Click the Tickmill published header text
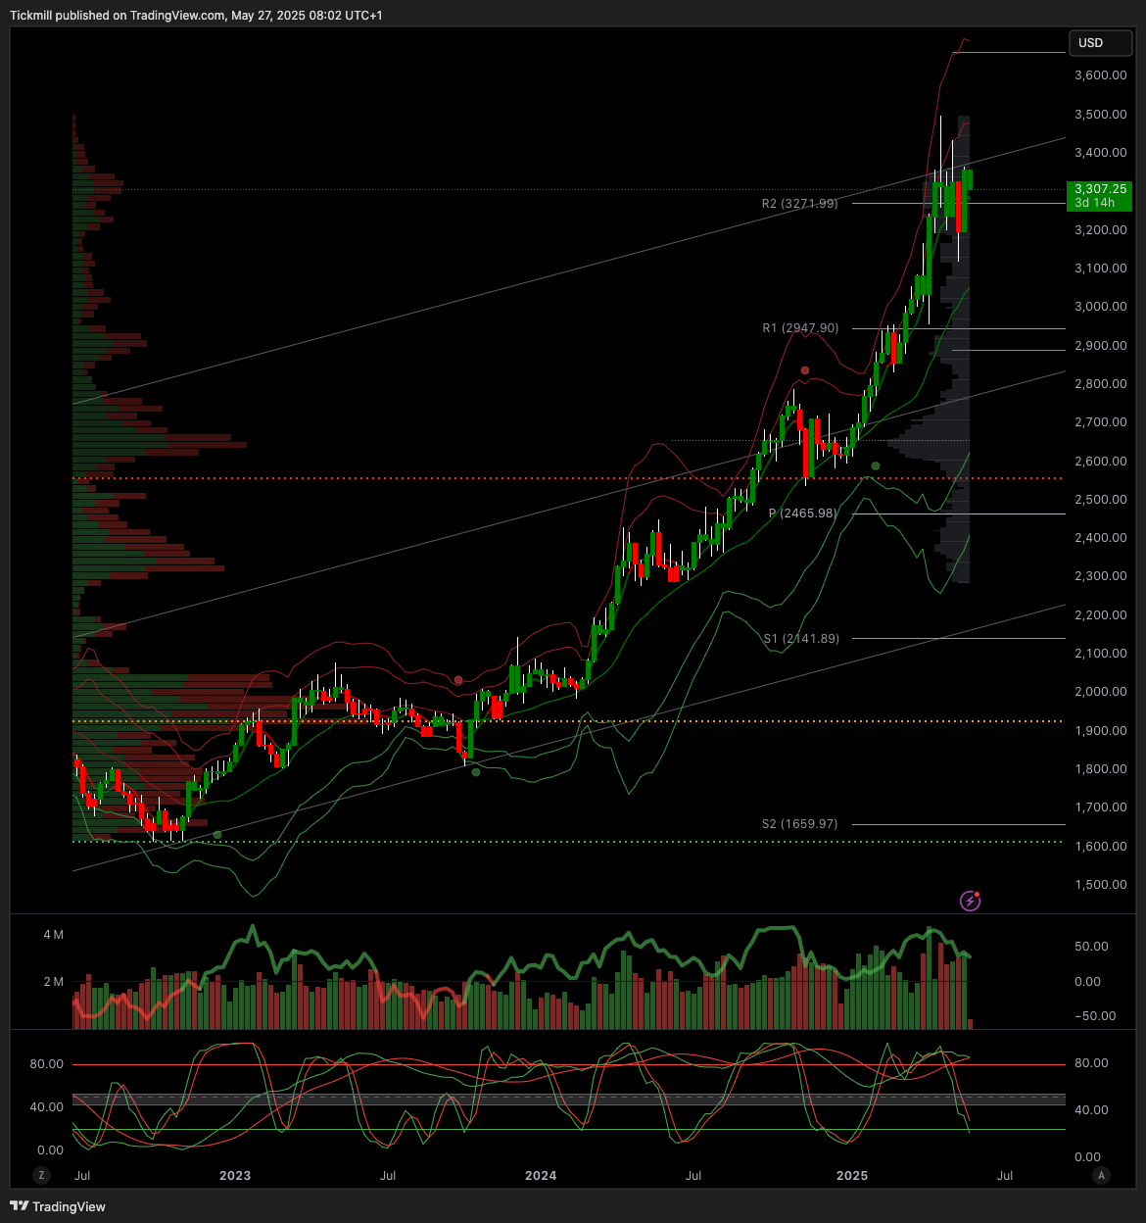This screenshot has height=1223, width=1146. point(196,16)
